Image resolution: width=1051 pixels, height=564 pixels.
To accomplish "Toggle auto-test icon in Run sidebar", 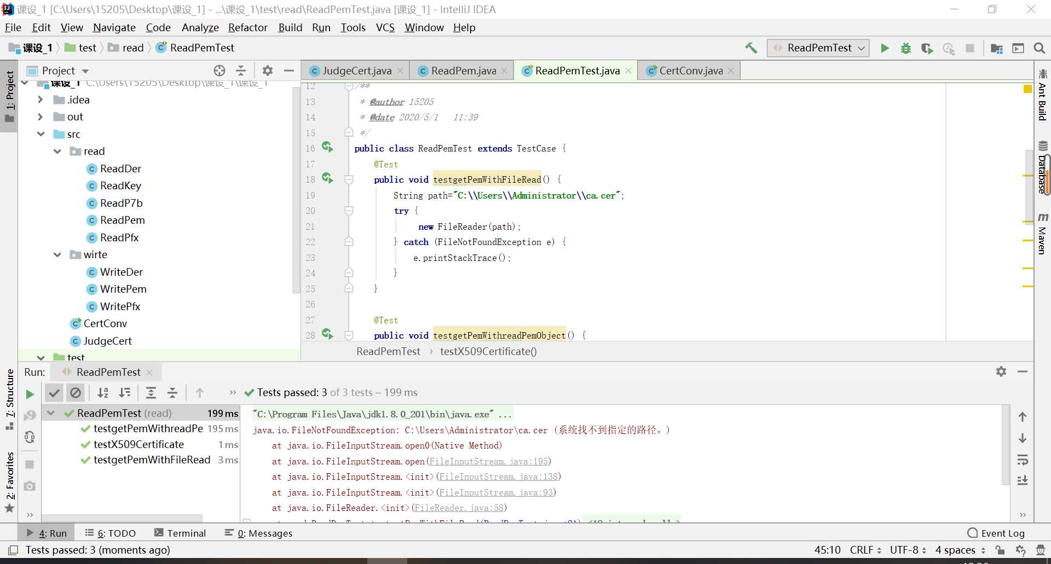I will pyautogui.click(x=30, y=437).
